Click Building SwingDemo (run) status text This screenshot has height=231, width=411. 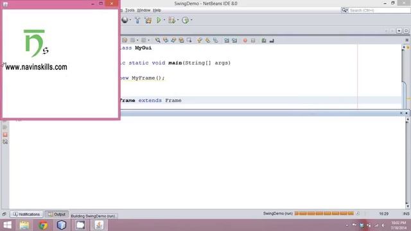[93, 216]
